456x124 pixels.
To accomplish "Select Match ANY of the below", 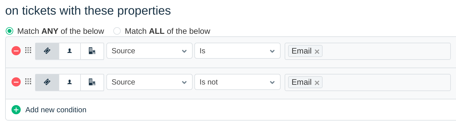I will pyautogui.click(x=10, y=31).
